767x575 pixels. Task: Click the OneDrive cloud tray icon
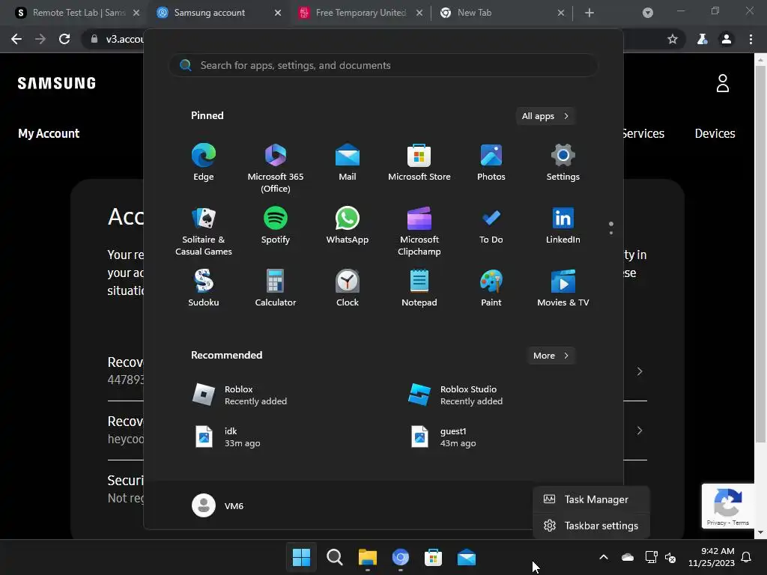click(628, 557)
